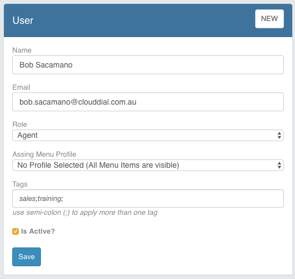Click the NEW button in the header

pos(269,19)
